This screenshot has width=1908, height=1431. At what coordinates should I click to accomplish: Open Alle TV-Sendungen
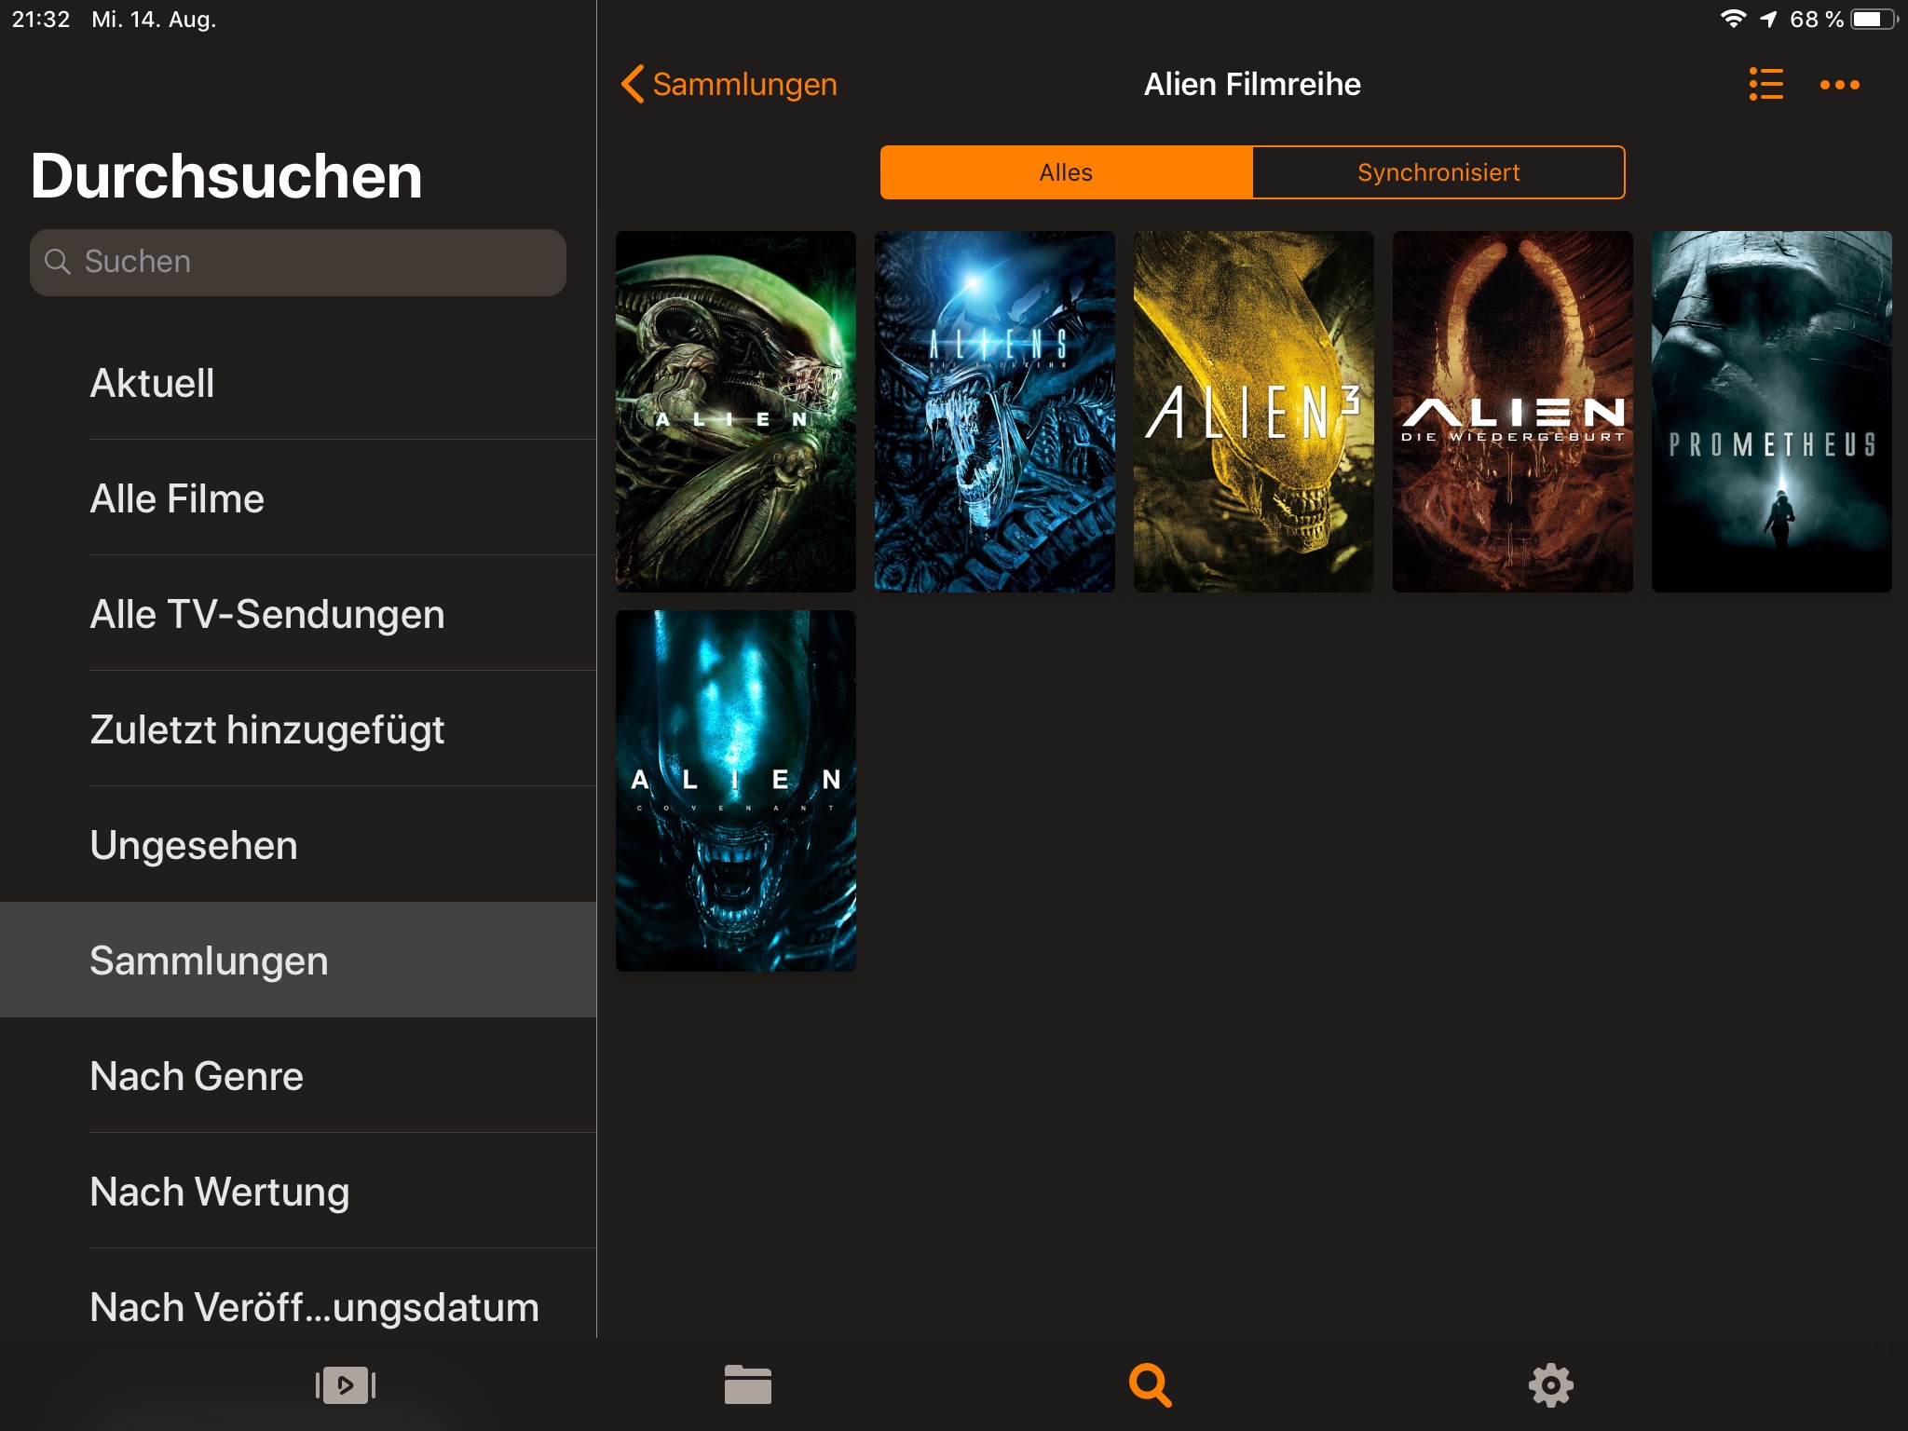click(267, 614)
